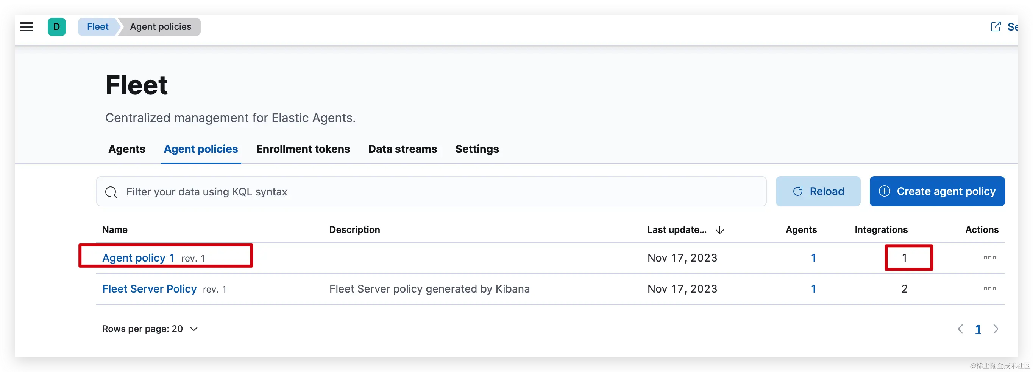1033x372 pixels.
Task: Open actions menu for Agent policy 1
Action: click(989, 258)
